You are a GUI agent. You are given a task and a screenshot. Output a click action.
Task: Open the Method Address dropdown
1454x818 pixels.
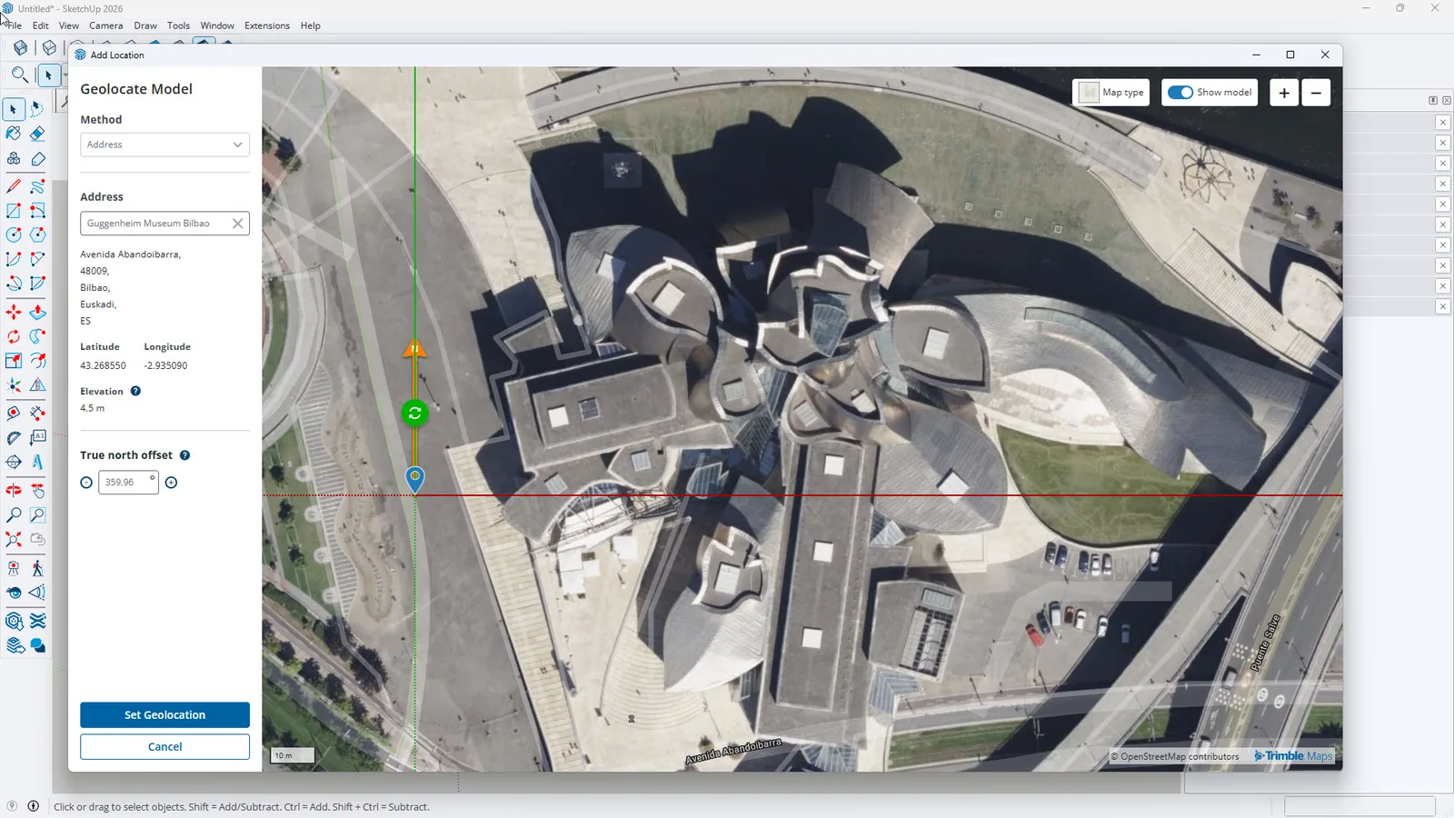tap(164, 145)
